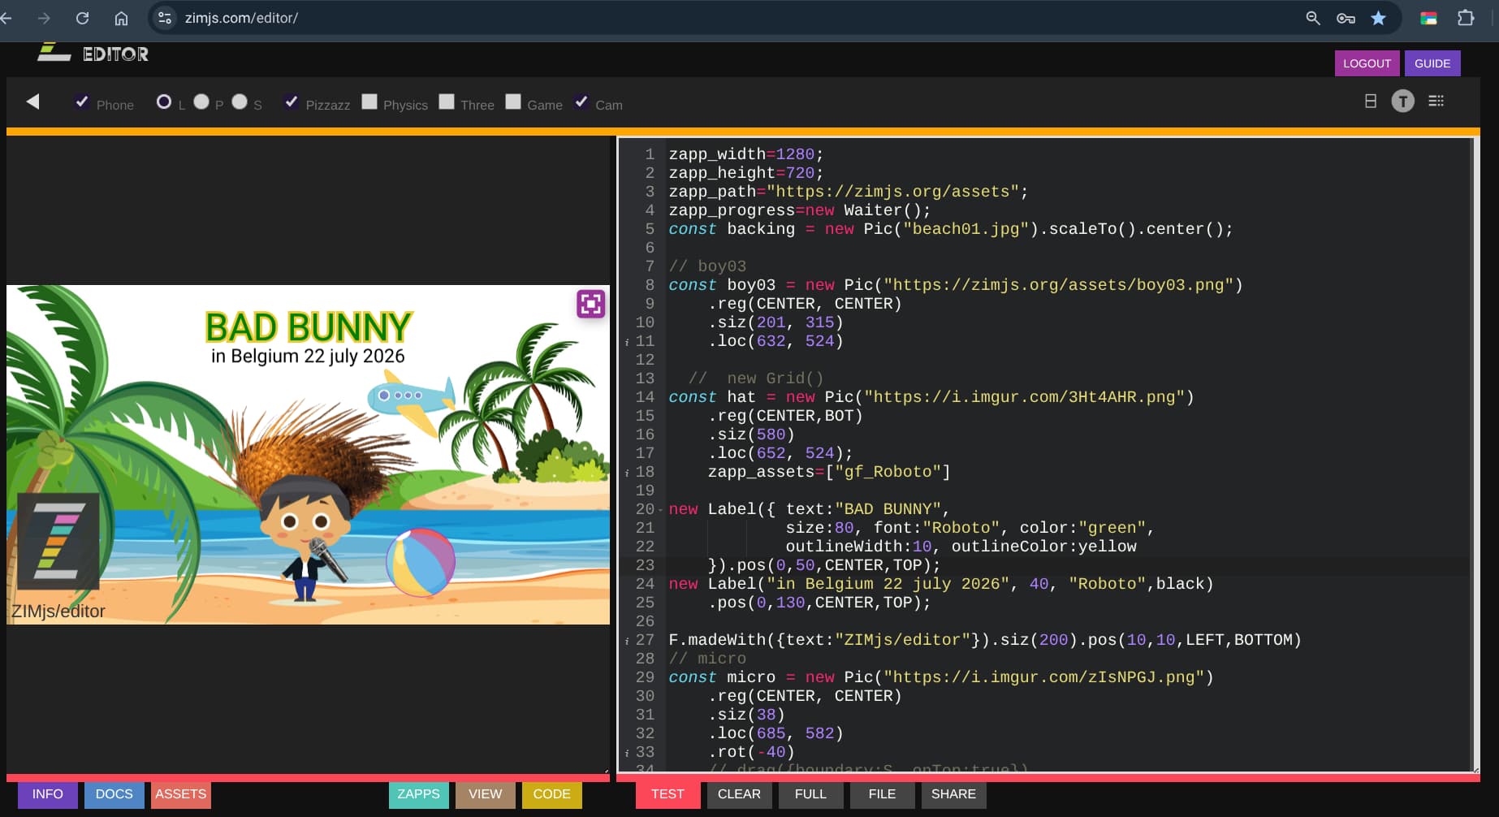
Task: Focus the address bar showing zimjs.com/editor/
Action: [x=241, y=18]
